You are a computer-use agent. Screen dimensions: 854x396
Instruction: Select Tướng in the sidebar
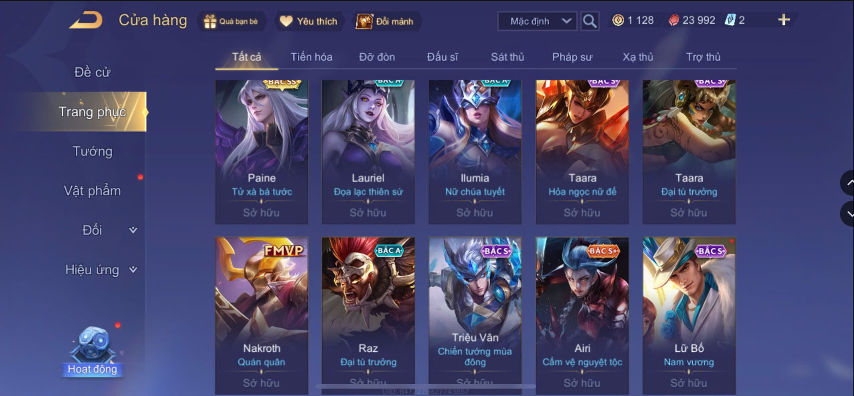tap(93, 151)
